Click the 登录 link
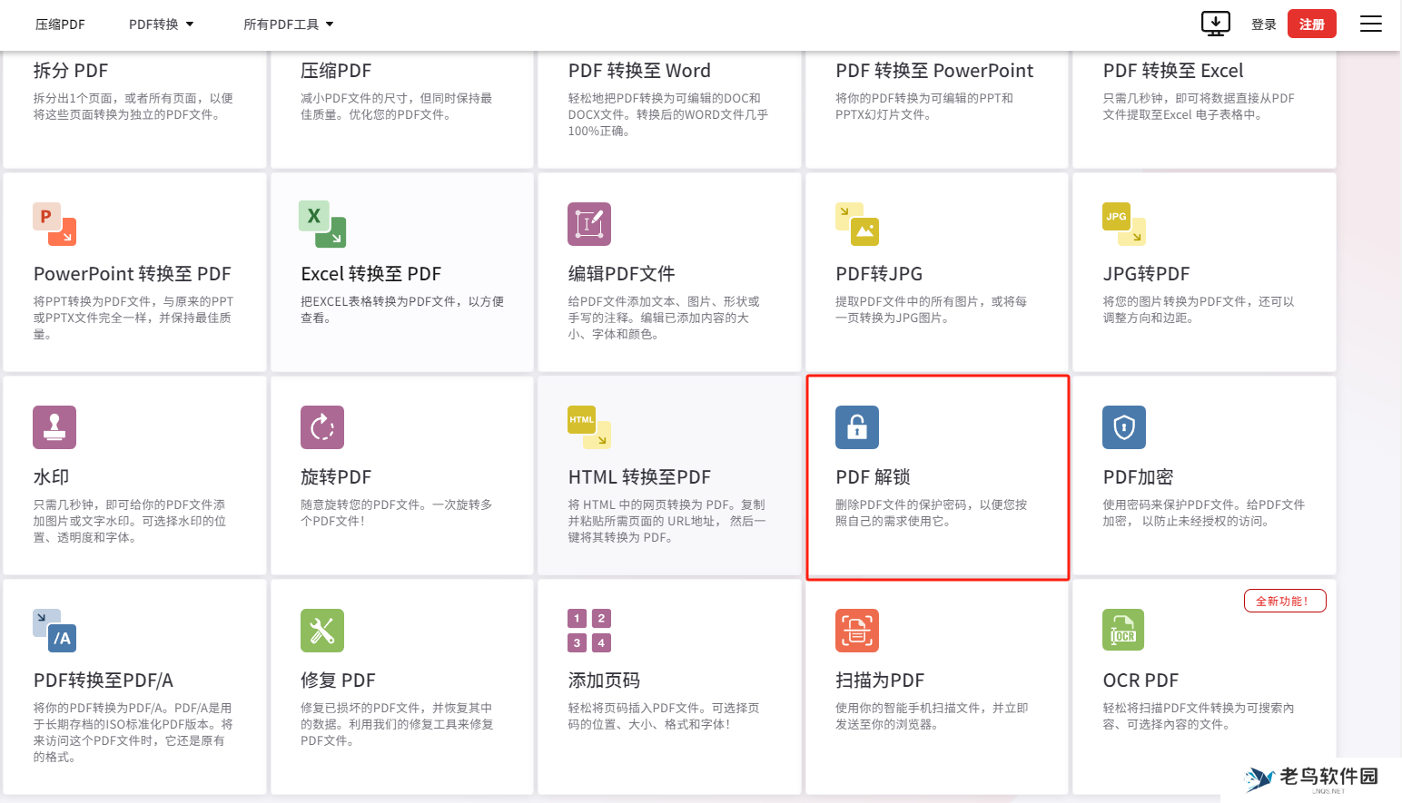Image resolution: width=1402 pixels, height=803 pixels. pyautogui.click(x=1264, y=24)
